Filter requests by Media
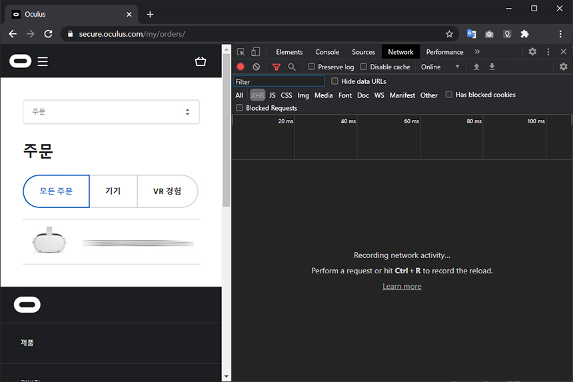The height and width of the screenshot is (382, 573). click(323, 95)
